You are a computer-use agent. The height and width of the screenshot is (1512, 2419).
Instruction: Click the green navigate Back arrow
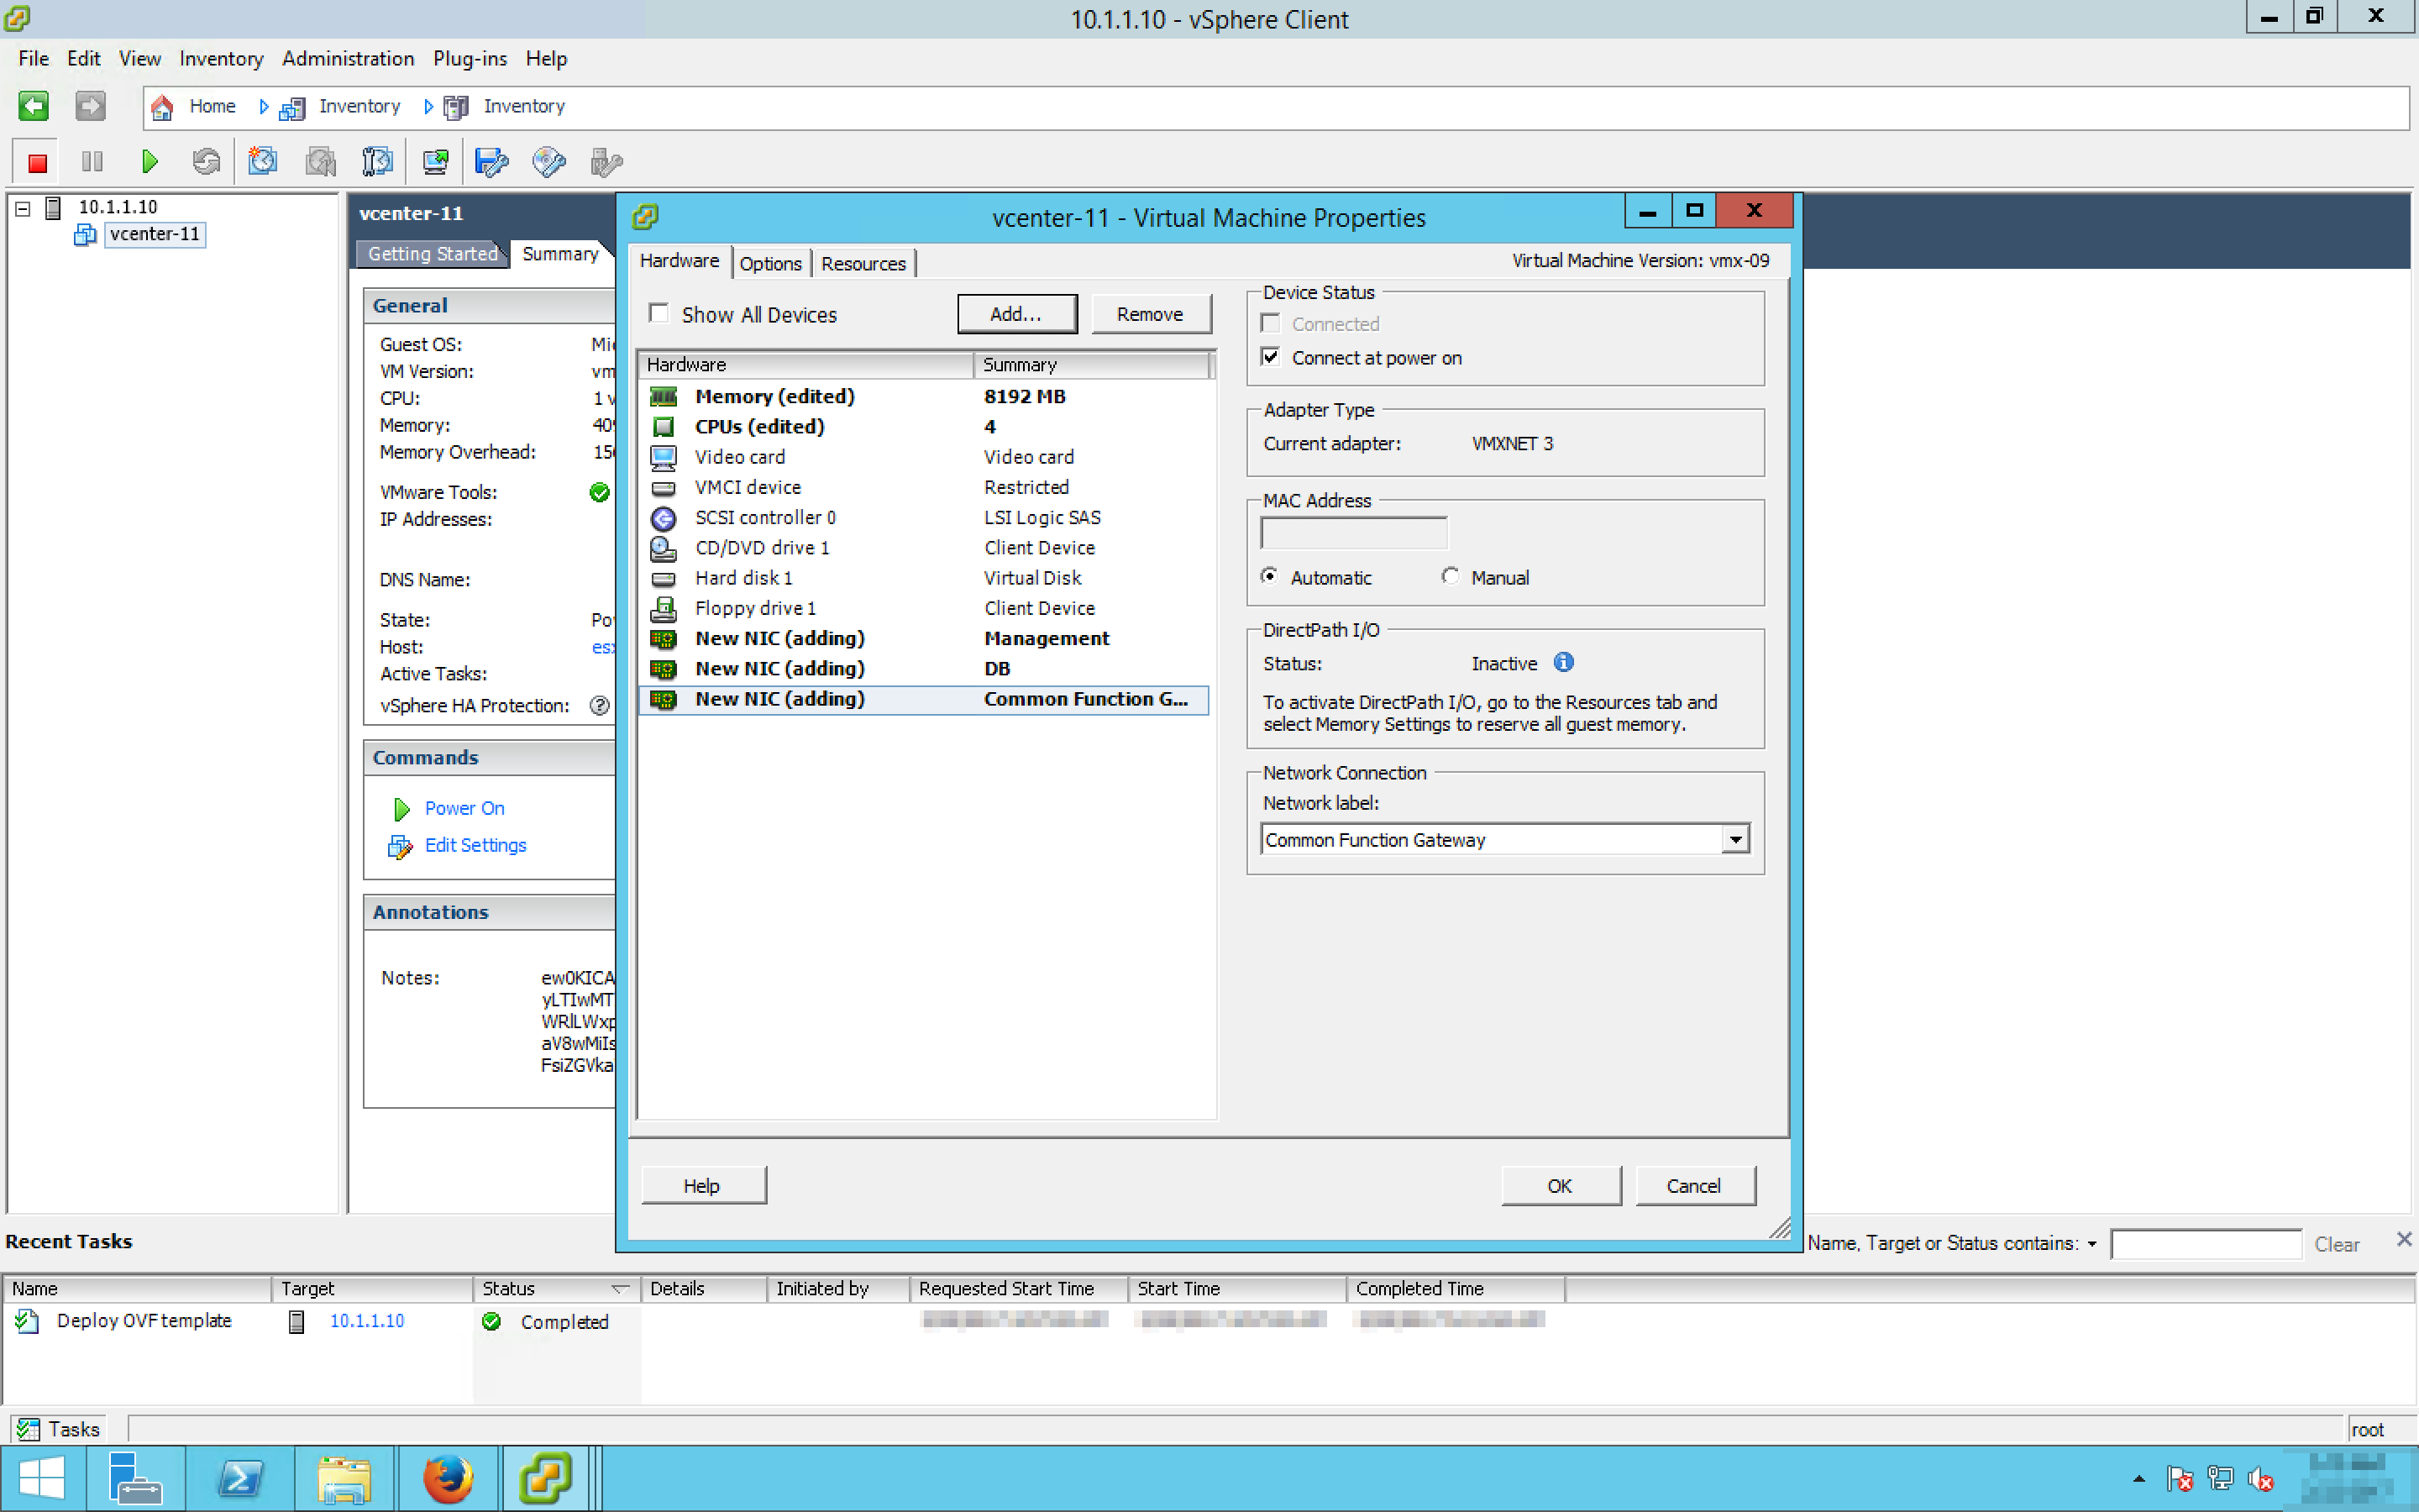click(x=33, y=106)
